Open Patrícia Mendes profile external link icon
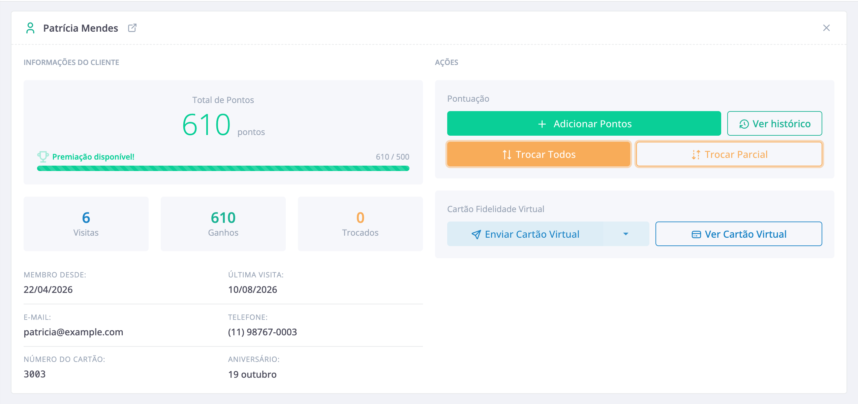This screenshot has width=858, height=404. click(132, 28)
